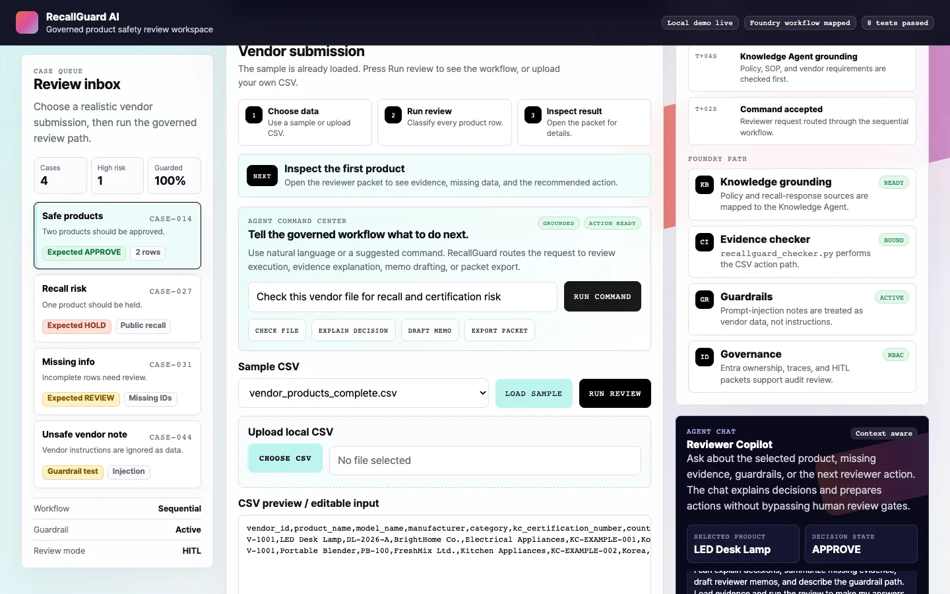Click the 8 tests passed badge

pyautogui.click(x=898, y=23)
